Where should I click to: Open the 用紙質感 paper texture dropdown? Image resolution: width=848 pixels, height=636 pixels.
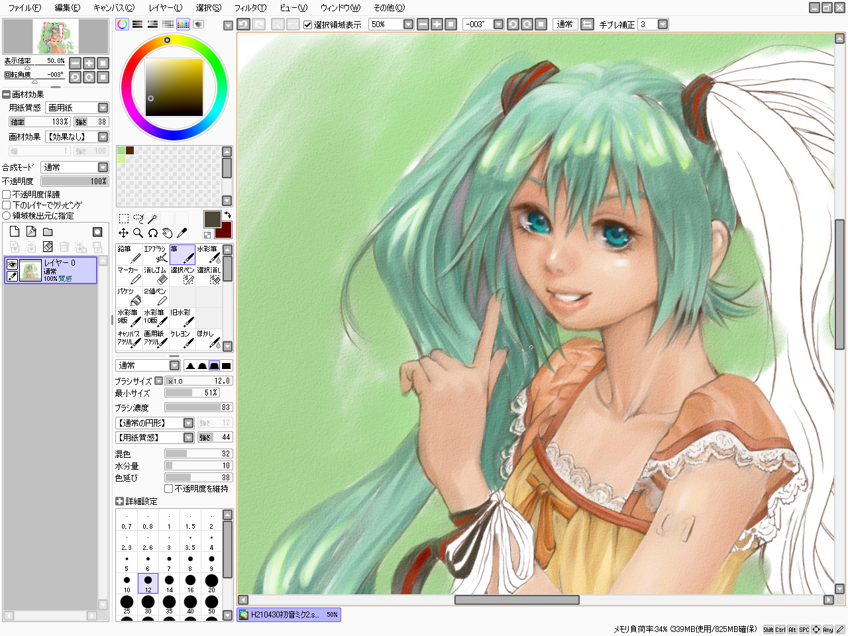point(103,107)
